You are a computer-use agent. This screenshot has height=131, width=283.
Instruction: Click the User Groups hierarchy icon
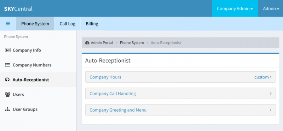click(7, 109)
